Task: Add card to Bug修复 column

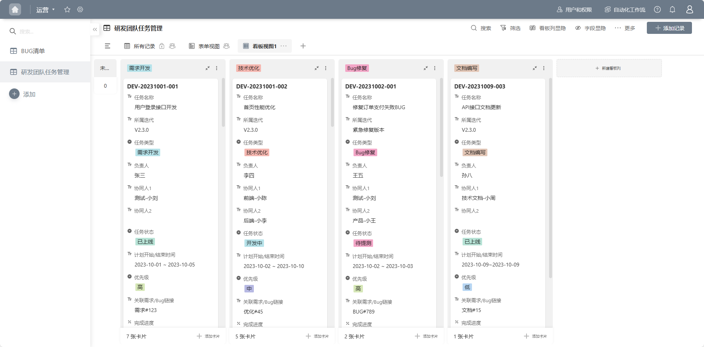Action: pyautogui.click(x=426, y=336)
